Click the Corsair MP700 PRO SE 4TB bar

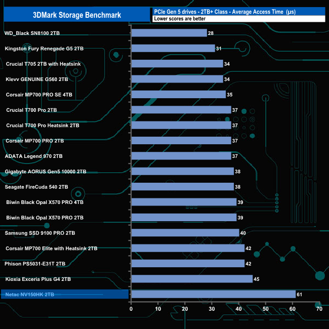point(179,95)
